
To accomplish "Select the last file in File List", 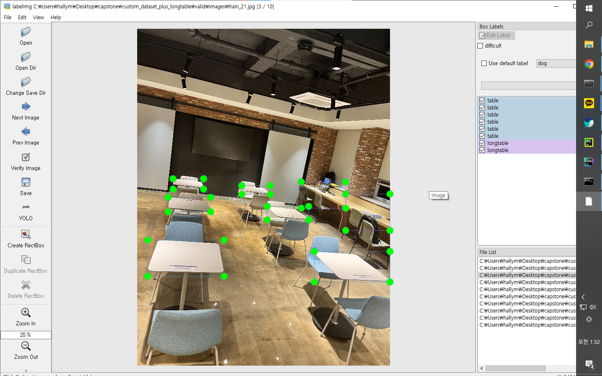I will tap(527, 325).
